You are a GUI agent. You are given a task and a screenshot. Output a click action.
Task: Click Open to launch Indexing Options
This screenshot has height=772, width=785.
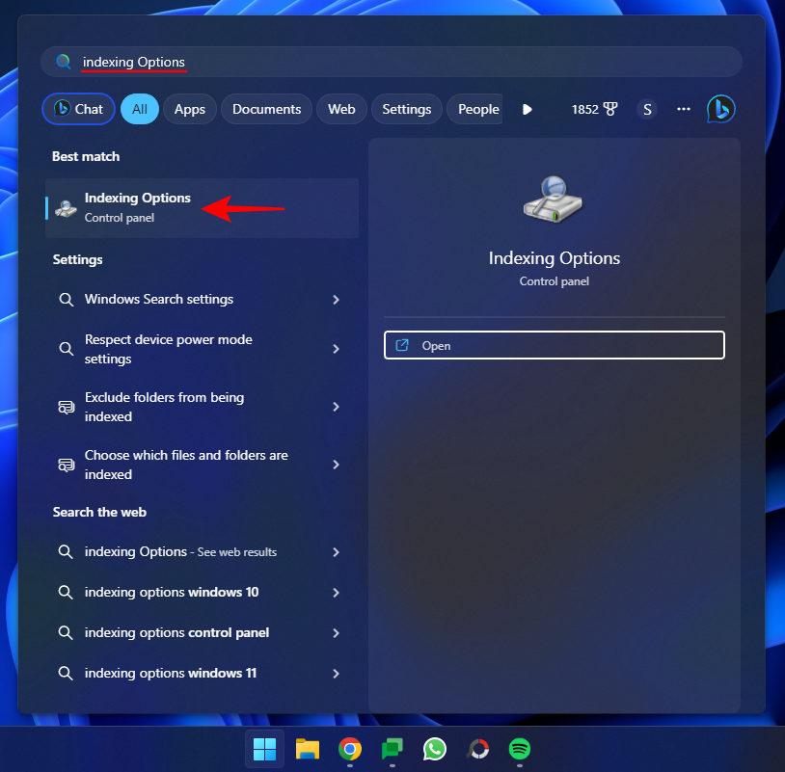click(554, 345)
